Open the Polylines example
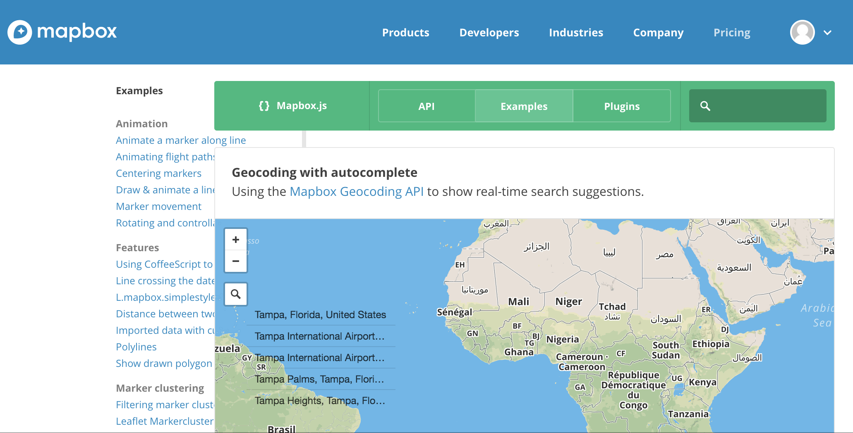 click(x=136, y=347)
